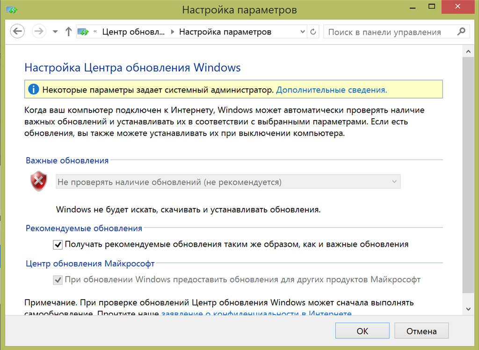Click the Forward navigation arrow
The width and height of the screenshot is (479, 350).
(39, 31)
